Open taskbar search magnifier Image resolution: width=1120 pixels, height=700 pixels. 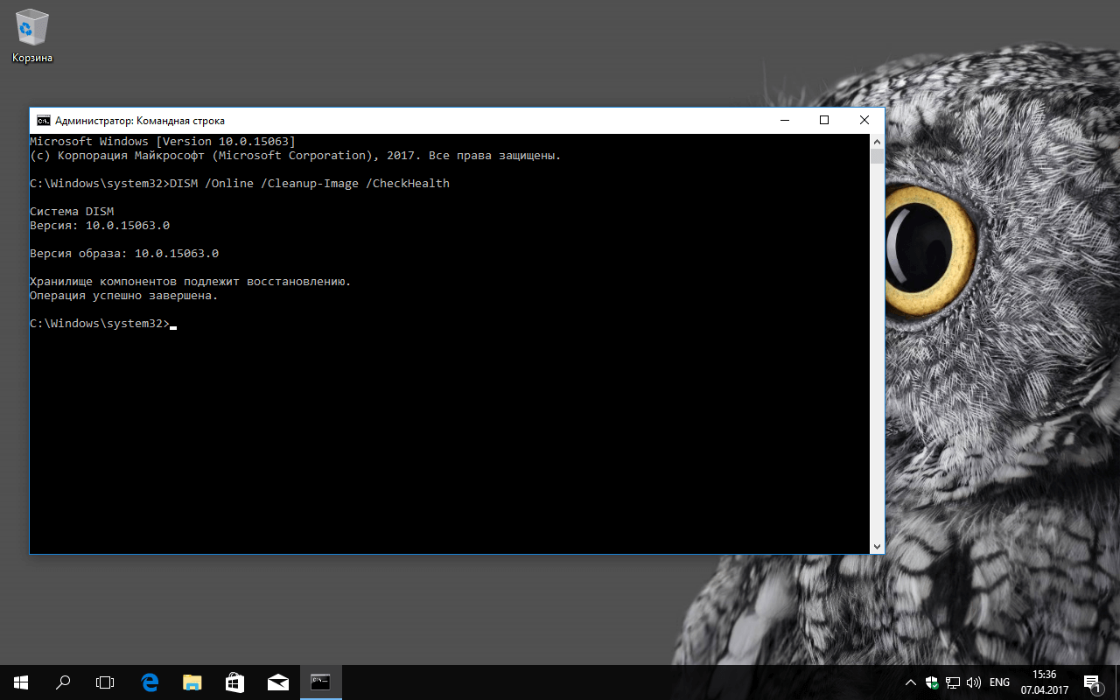[63, 682]
